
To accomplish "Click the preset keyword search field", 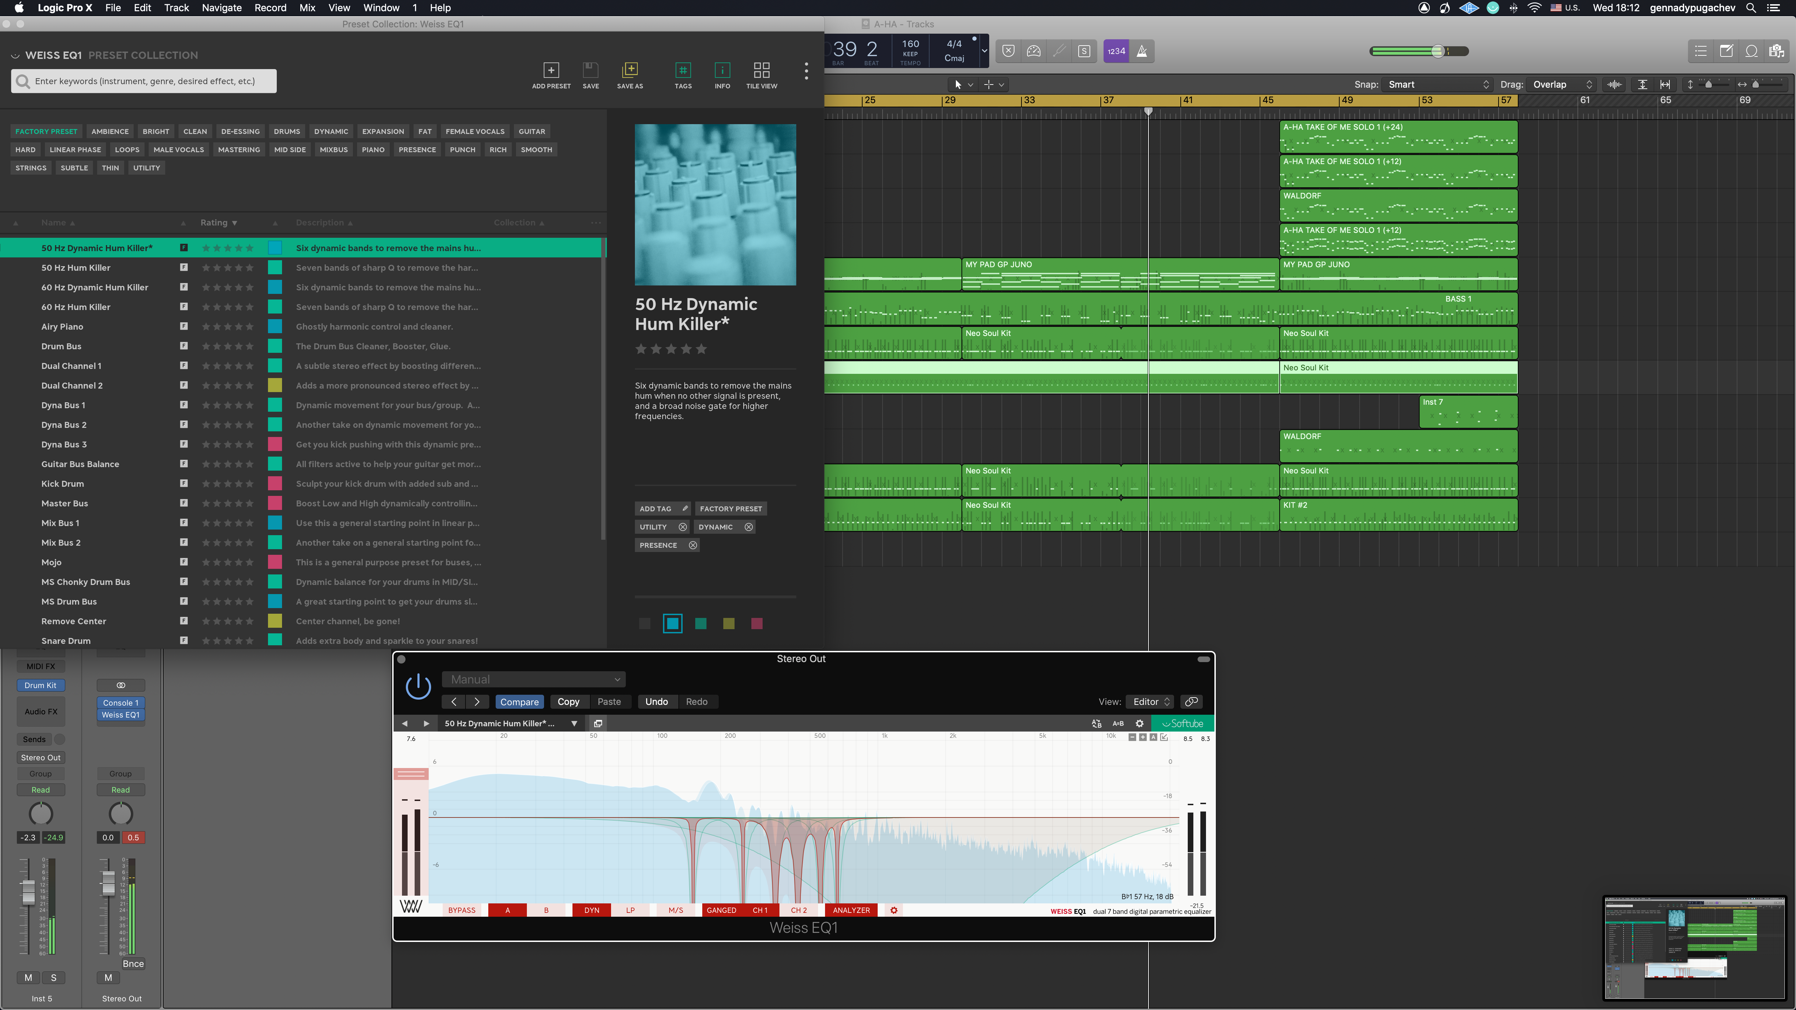I will click(144, 81).
